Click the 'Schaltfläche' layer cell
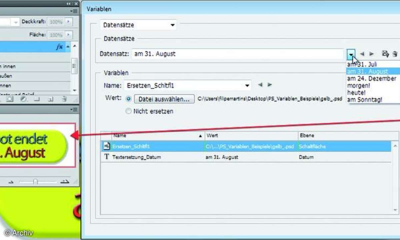The width and height of the screenshot is (400, 240). tap(312, 146)
